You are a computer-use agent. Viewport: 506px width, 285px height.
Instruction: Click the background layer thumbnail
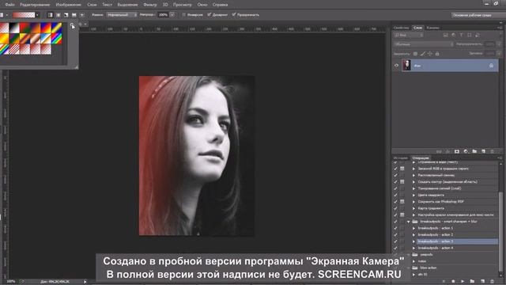coord(406,65)
